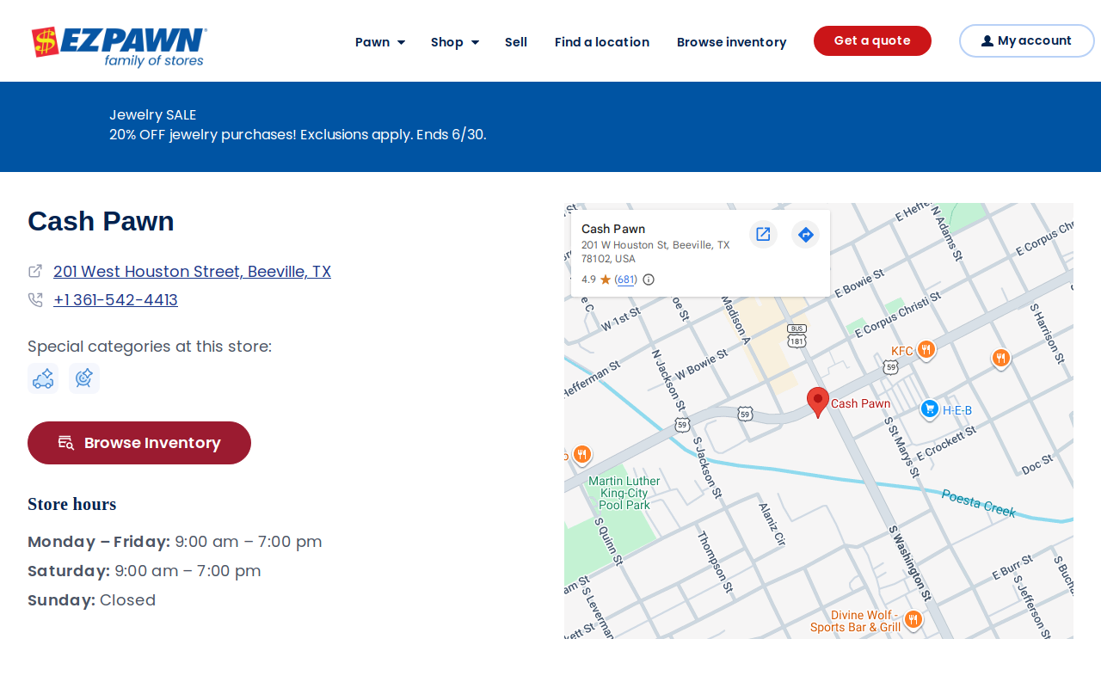Click the Store hours heading
The height and width of the screenshot is (688, 1101).
(72, 504)
